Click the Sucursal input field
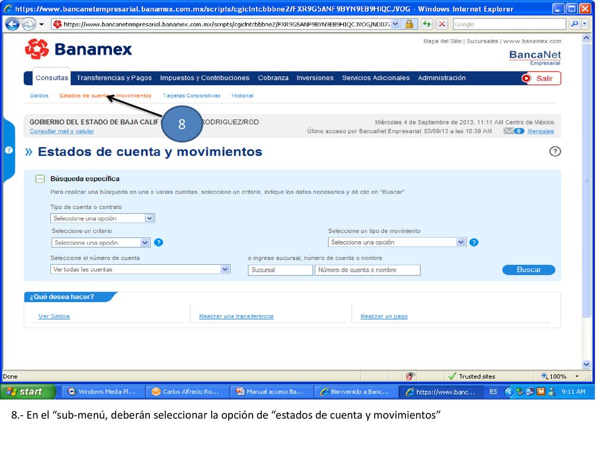The height and width of the screenshot is (455, 607). (x=280, y=270)
